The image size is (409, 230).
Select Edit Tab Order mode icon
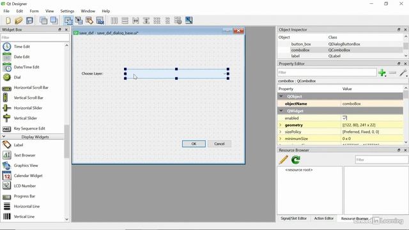tap(100, 20)
